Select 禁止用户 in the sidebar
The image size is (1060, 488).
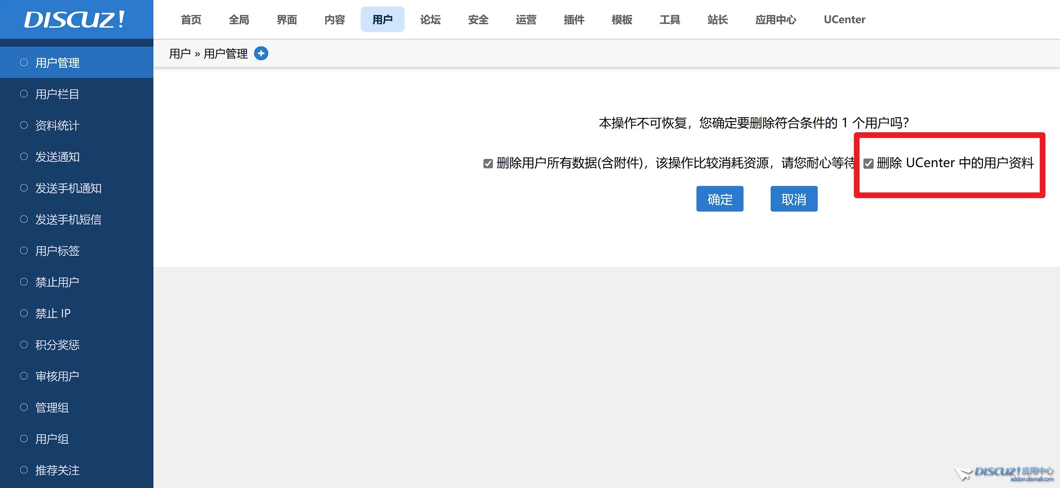pyautogui.click(x=57, y=282)
